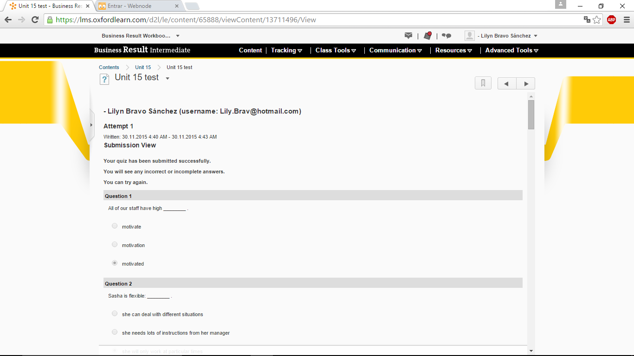
Task: Click the Unit 15 breadcrumb link
Action: [x=143, y=67]
